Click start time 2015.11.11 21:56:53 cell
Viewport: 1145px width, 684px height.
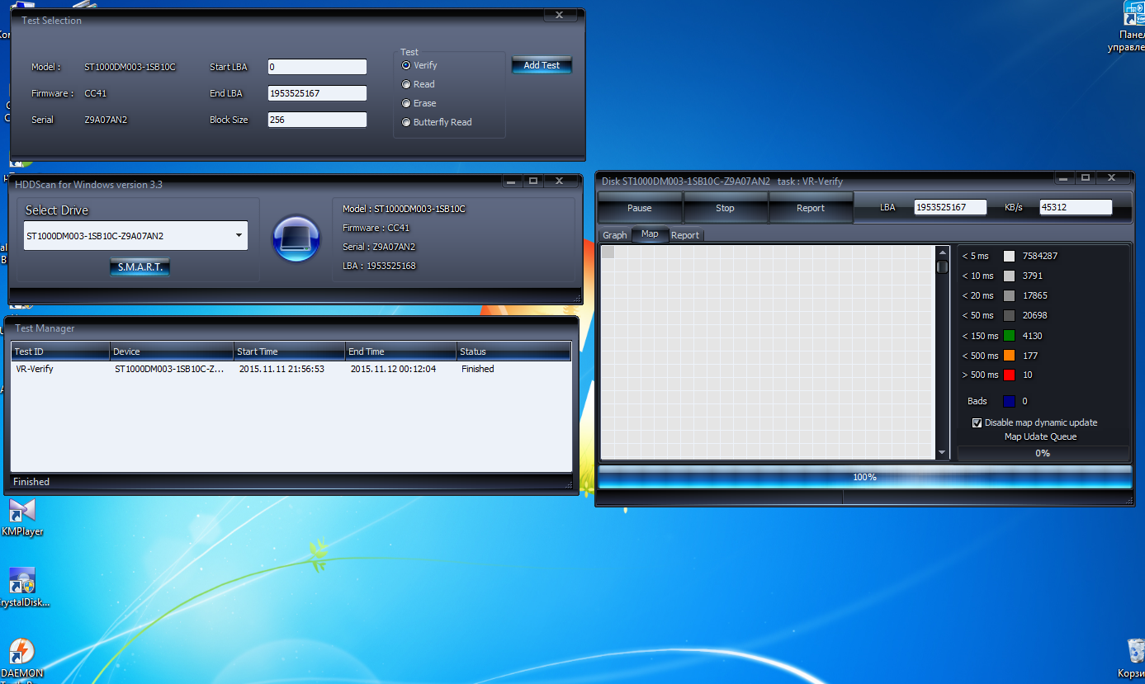coord(282,369)
